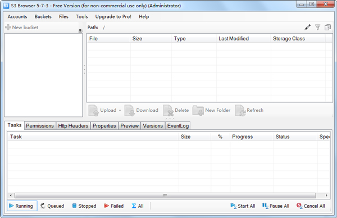This screenshot has width=337, height=218.
Task: Create a New Folder
Action: click(212, 110)
